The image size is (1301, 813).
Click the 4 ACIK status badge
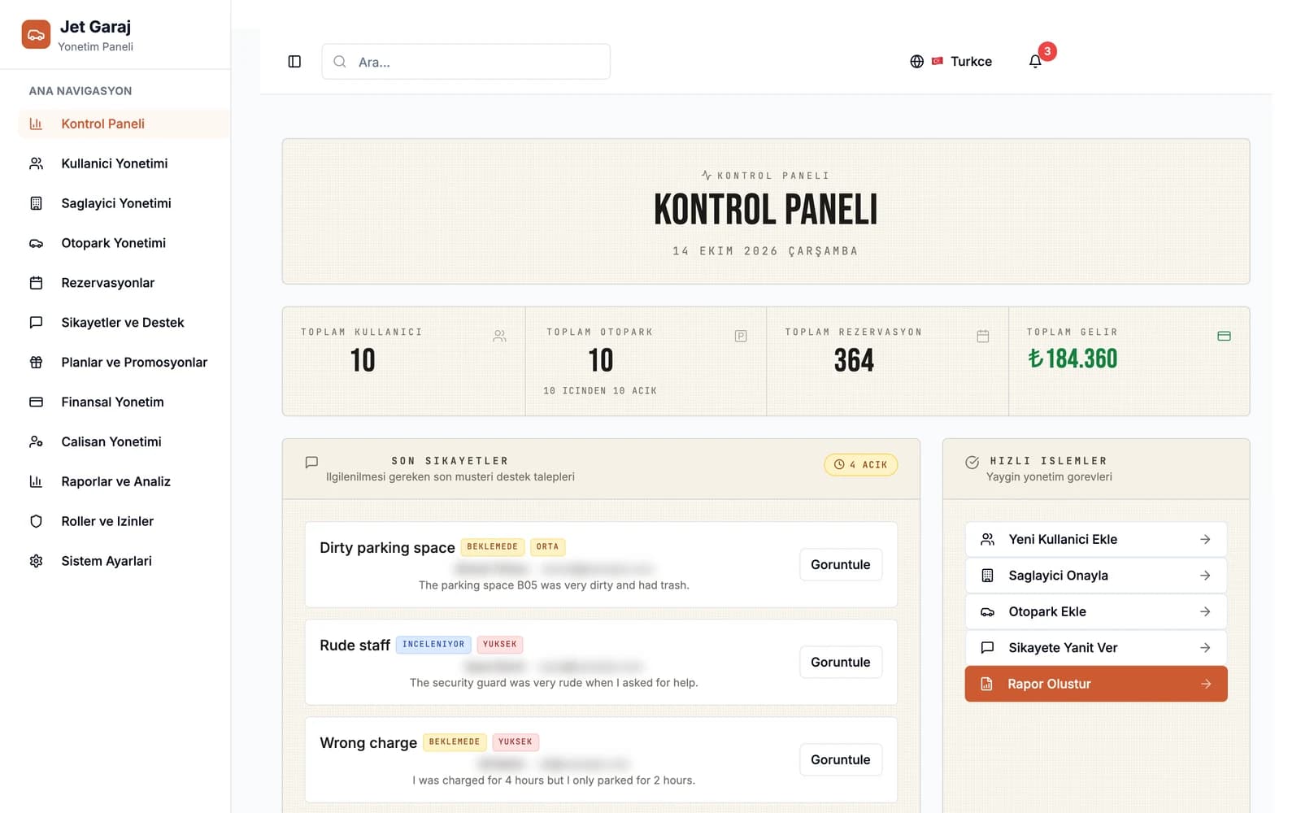pyautogui.click(x=860, y=464)
